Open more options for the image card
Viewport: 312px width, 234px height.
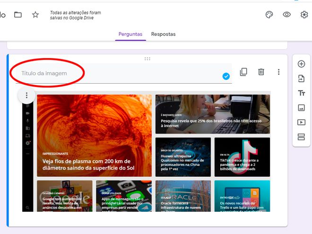click(279, 72)
